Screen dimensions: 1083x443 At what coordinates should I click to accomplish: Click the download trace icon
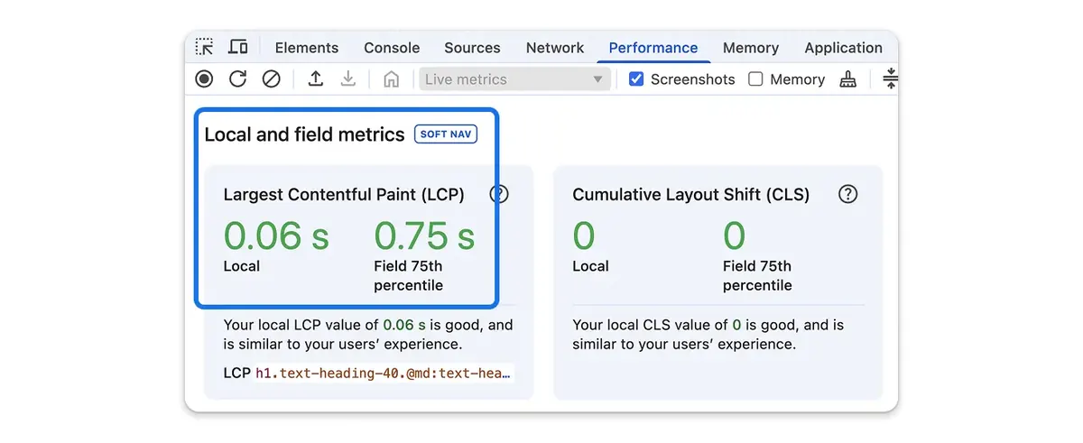coord(348,79)
